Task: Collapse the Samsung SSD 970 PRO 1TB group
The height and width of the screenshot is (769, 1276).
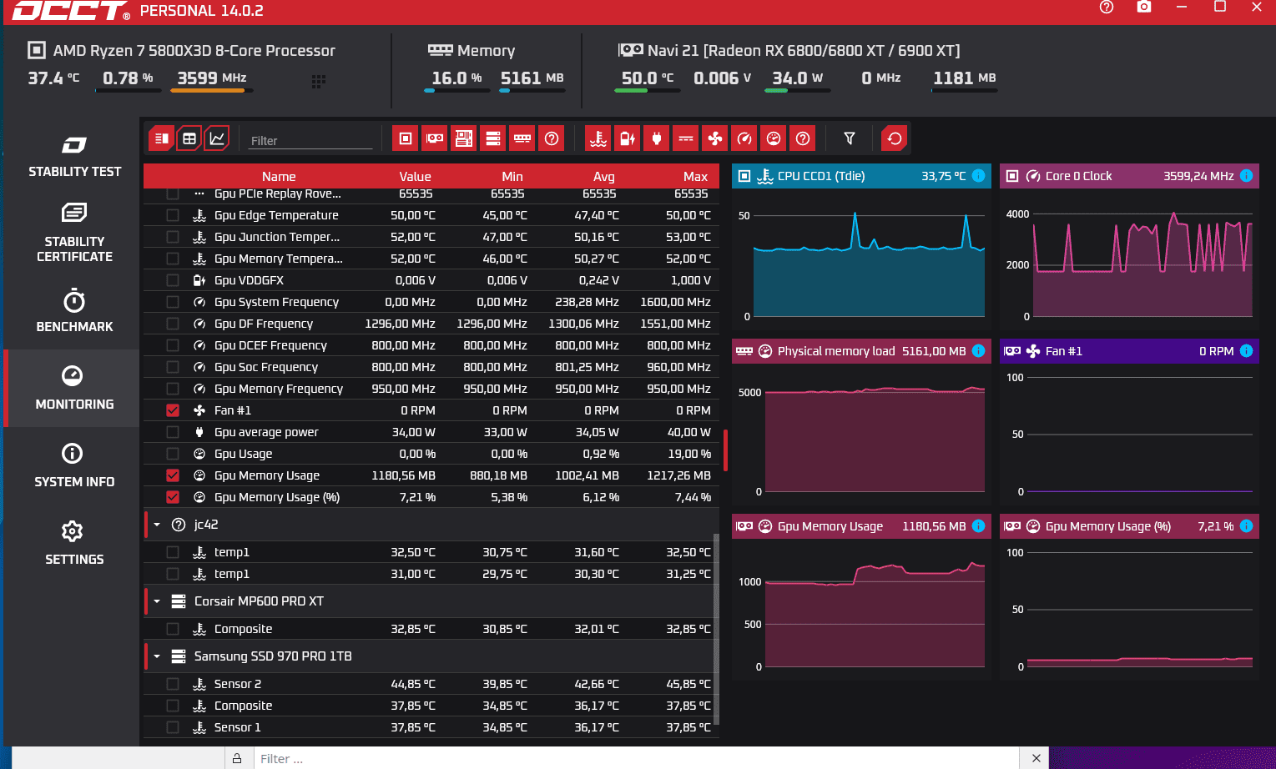Action: point(157,656)
